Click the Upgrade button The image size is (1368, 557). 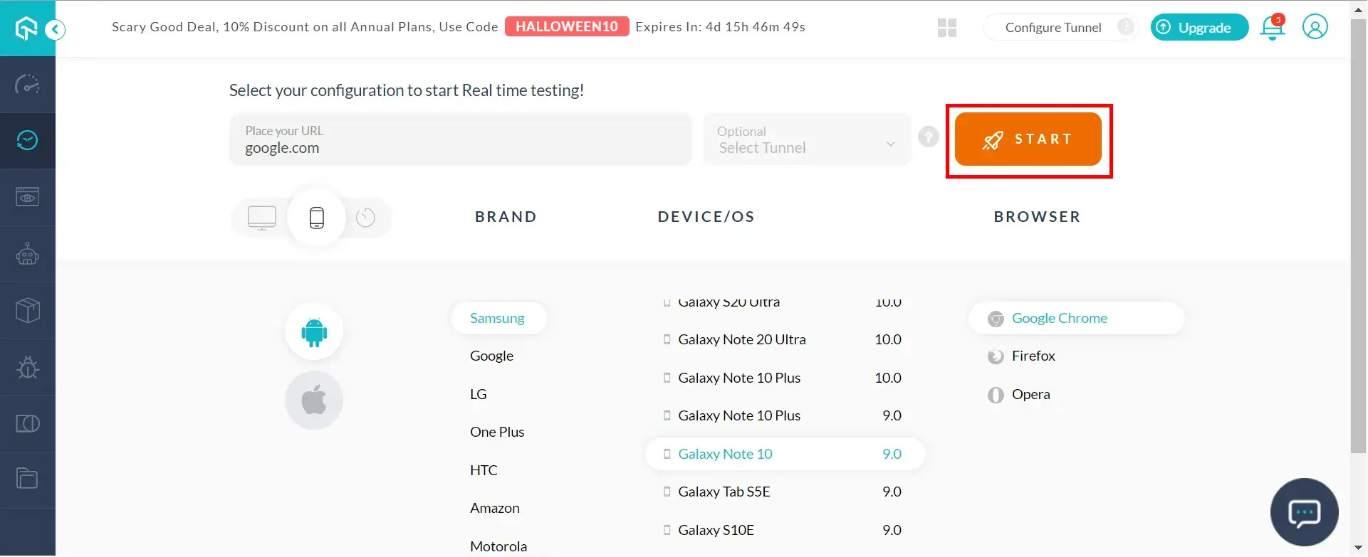1199,28
